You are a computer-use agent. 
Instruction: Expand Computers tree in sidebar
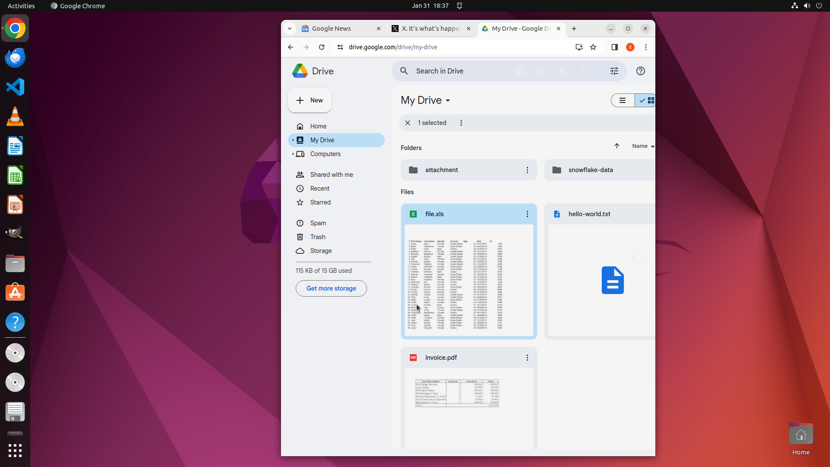click(293, 154)
